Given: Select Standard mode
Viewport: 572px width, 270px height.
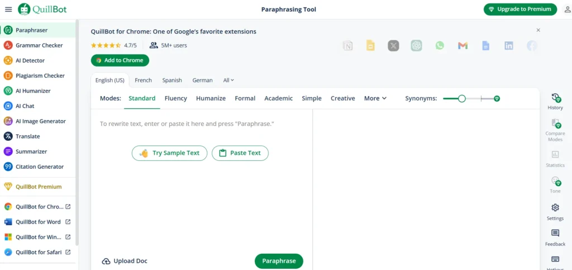Looking at the screenshot, I should pyautogui.click(x=142, y=98).
